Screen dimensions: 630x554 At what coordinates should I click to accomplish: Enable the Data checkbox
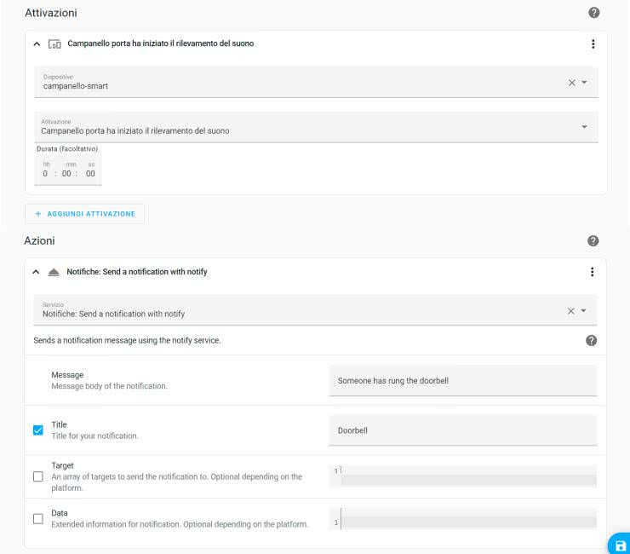coord(38,518)
